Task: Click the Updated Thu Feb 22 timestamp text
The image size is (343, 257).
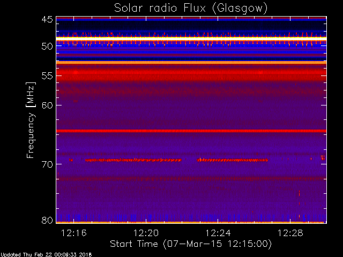Action: coord(46,255)
